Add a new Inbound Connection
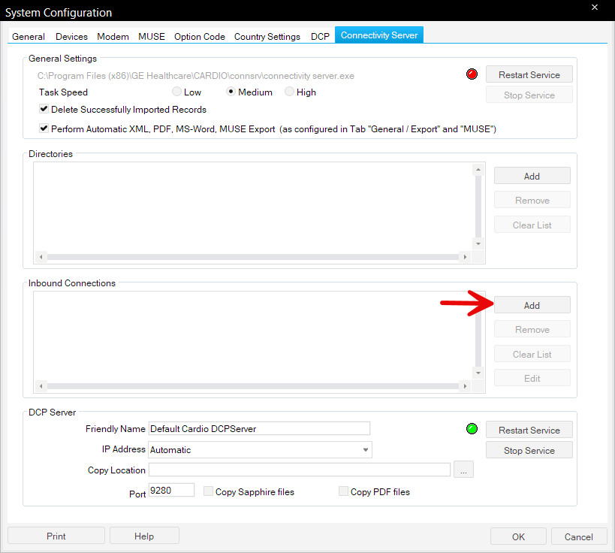 (532, 305)
